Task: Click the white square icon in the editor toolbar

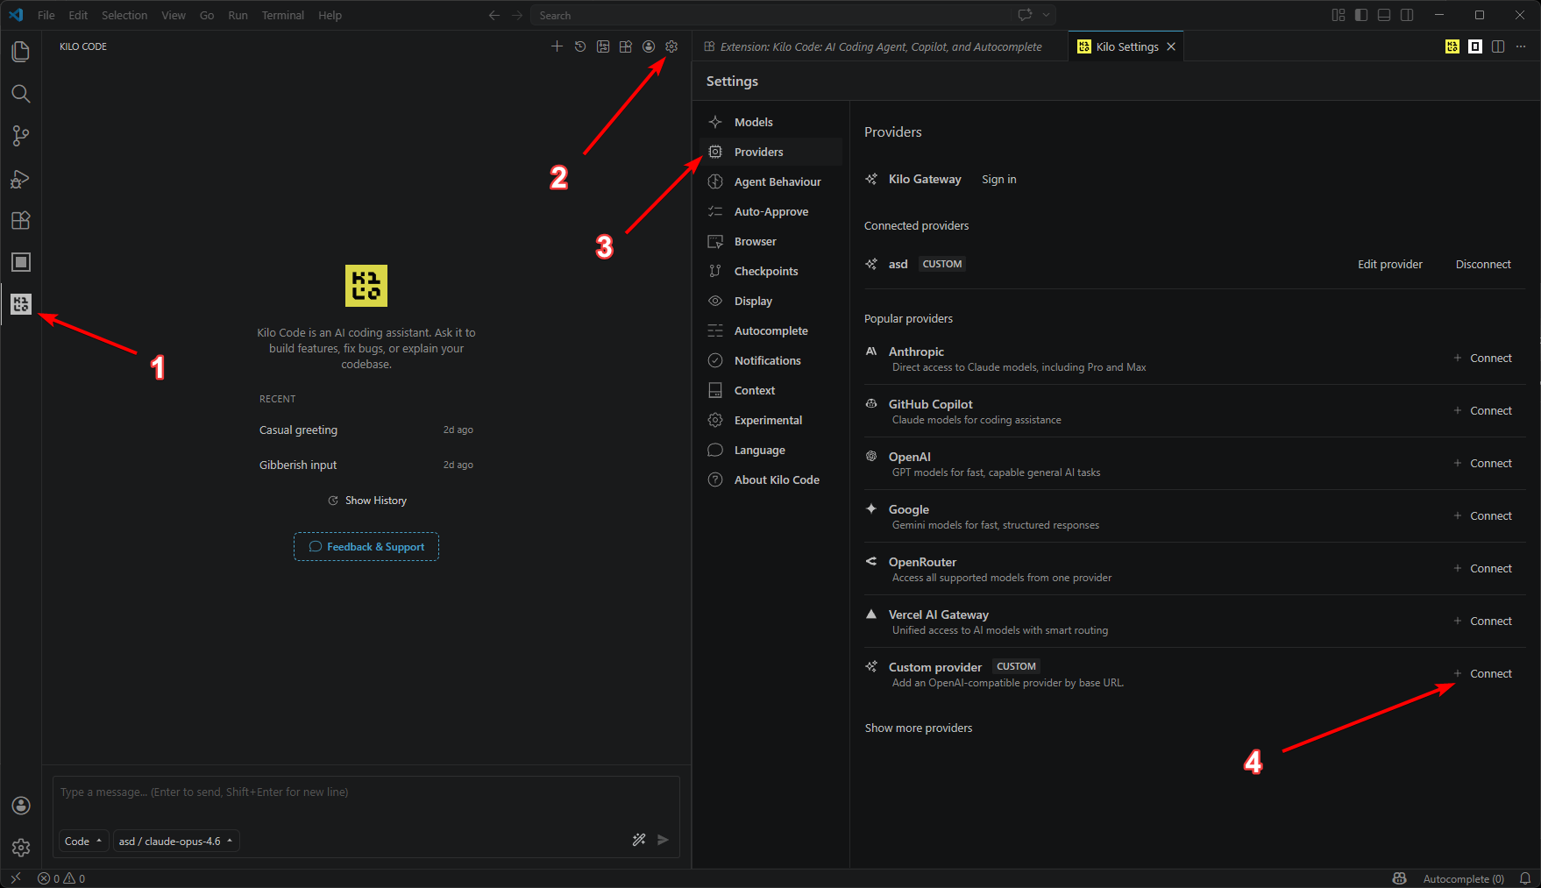Action: (1475, 46)
